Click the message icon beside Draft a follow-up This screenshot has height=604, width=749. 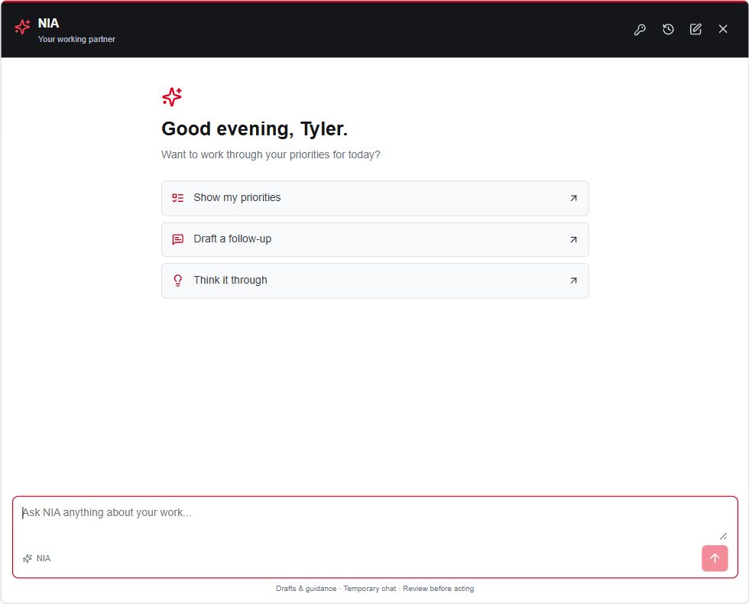pos(177,239)
